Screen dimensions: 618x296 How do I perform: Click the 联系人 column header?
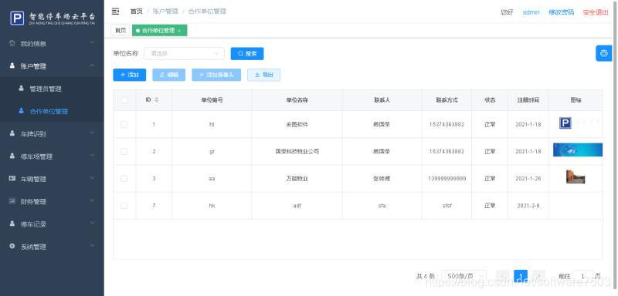pyautogui.click(x=382, y=100)
